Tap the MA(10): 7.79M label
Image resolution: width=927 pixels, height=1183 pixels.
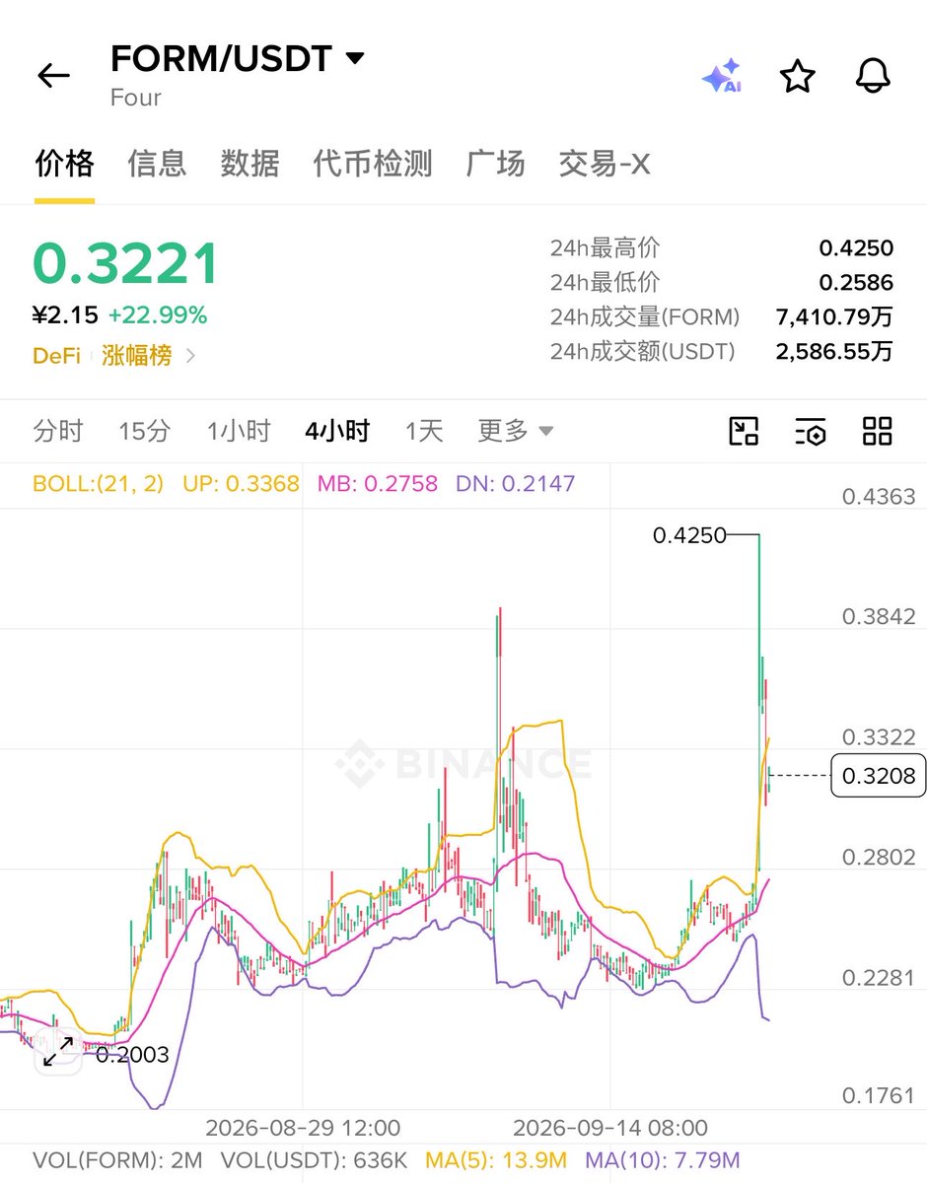663,1160
